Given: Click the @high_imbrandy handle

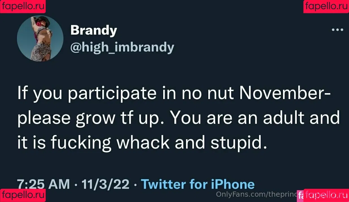Looking at the screenshot, I should (122, 48).
